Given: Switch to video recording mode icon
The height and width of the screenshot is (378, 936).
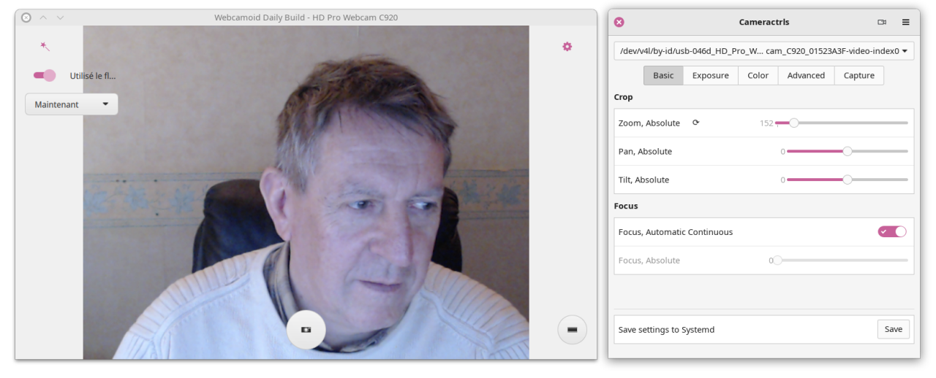Looking at the screenshot, I should tap(572, 330).
